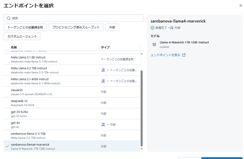Select the claude35 endpoint row
244x159 pixels.
(x=72, y=92)
